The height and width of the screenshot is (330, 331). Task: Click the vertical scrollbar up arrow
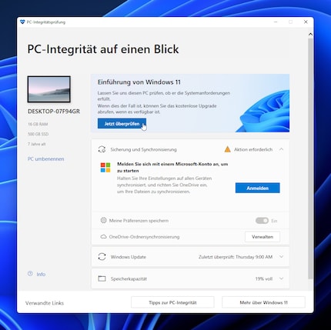coord(310,34)
